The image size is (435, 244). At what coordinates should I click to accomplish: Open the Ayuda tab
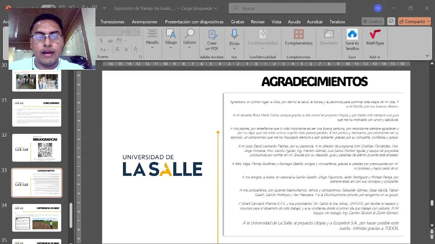tap(294, 22)
